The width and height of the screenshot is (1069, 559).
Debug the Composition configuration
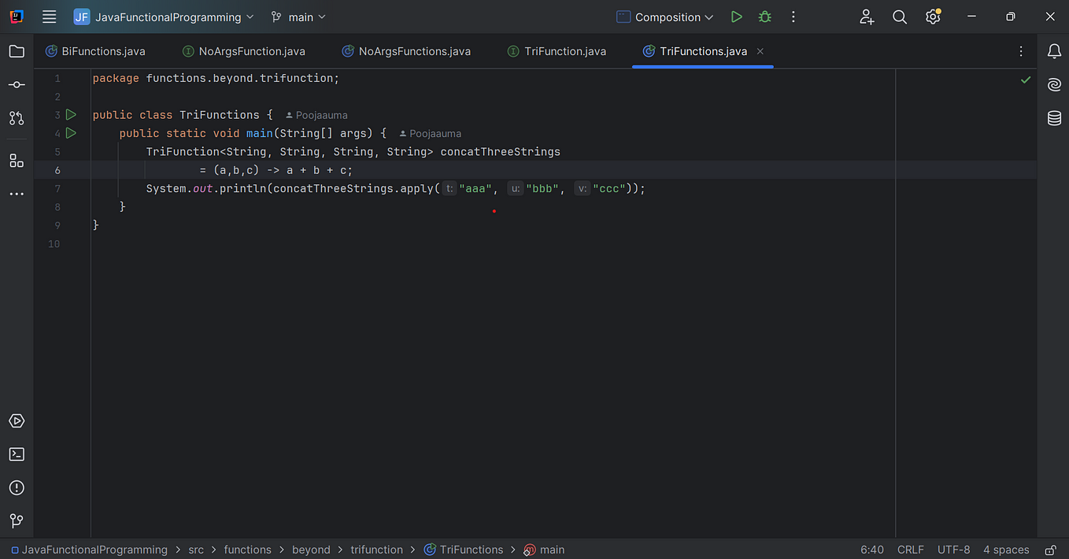[x=764, y=17]
